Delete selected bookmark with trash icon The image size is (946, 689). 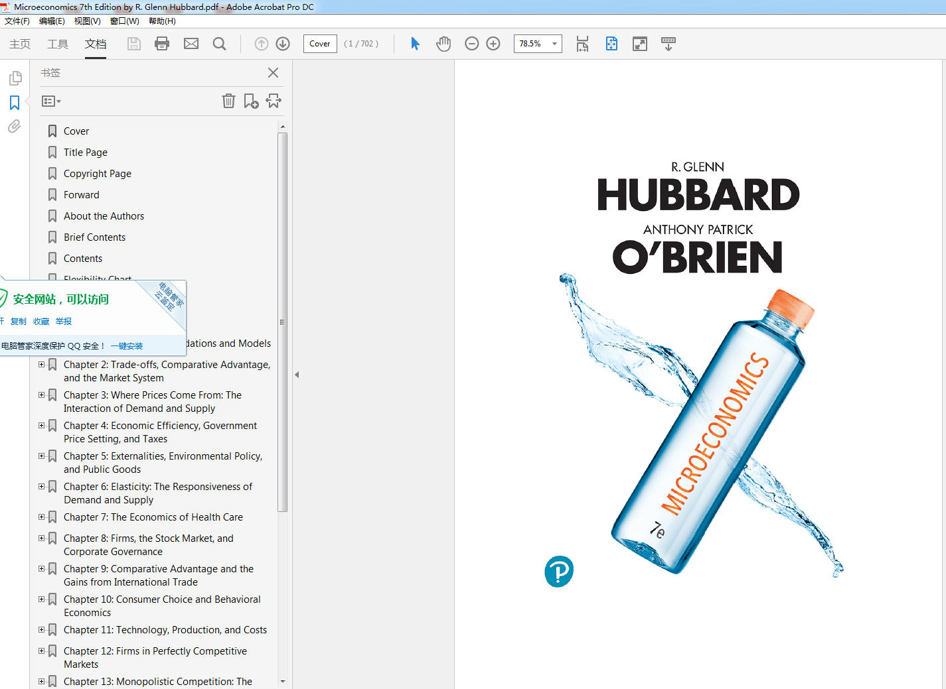(228, 101)
